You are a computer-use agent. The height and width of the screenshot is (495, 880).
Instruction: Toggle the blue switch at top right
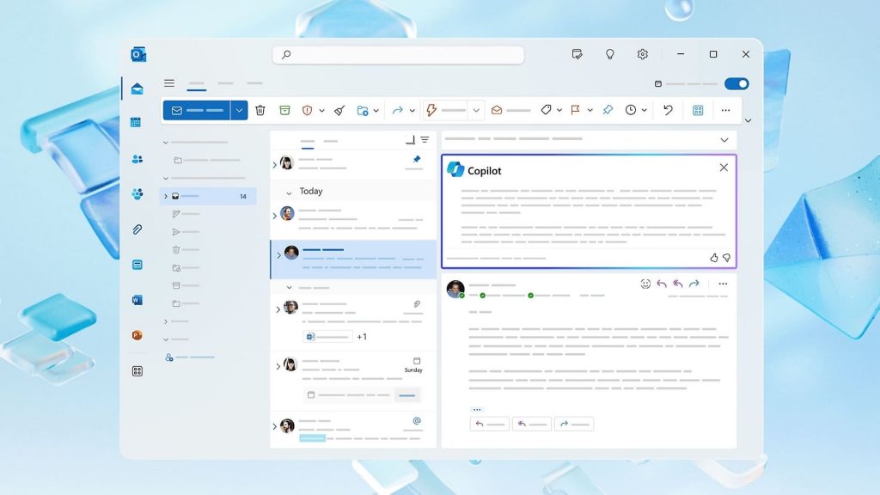pos(736,83)
